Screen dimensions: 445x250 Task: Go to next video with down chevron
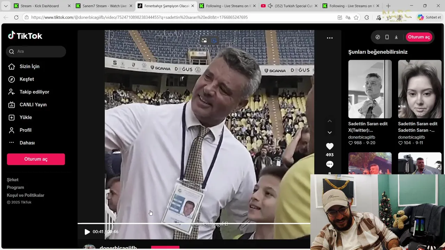[330, 132]
